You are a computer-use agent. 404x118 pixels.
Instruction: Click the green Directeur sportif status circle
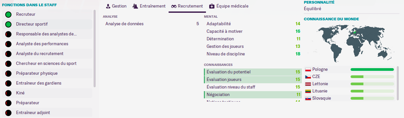(x=9, y=24)
